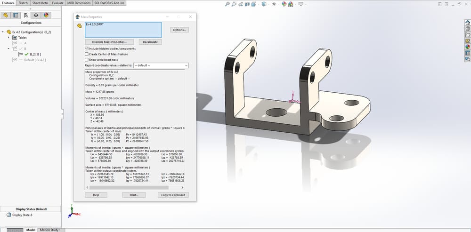Open the View Palette task pane icon
Image resolution: width=471 pixels, height=232 pixels.
point(467,41)
